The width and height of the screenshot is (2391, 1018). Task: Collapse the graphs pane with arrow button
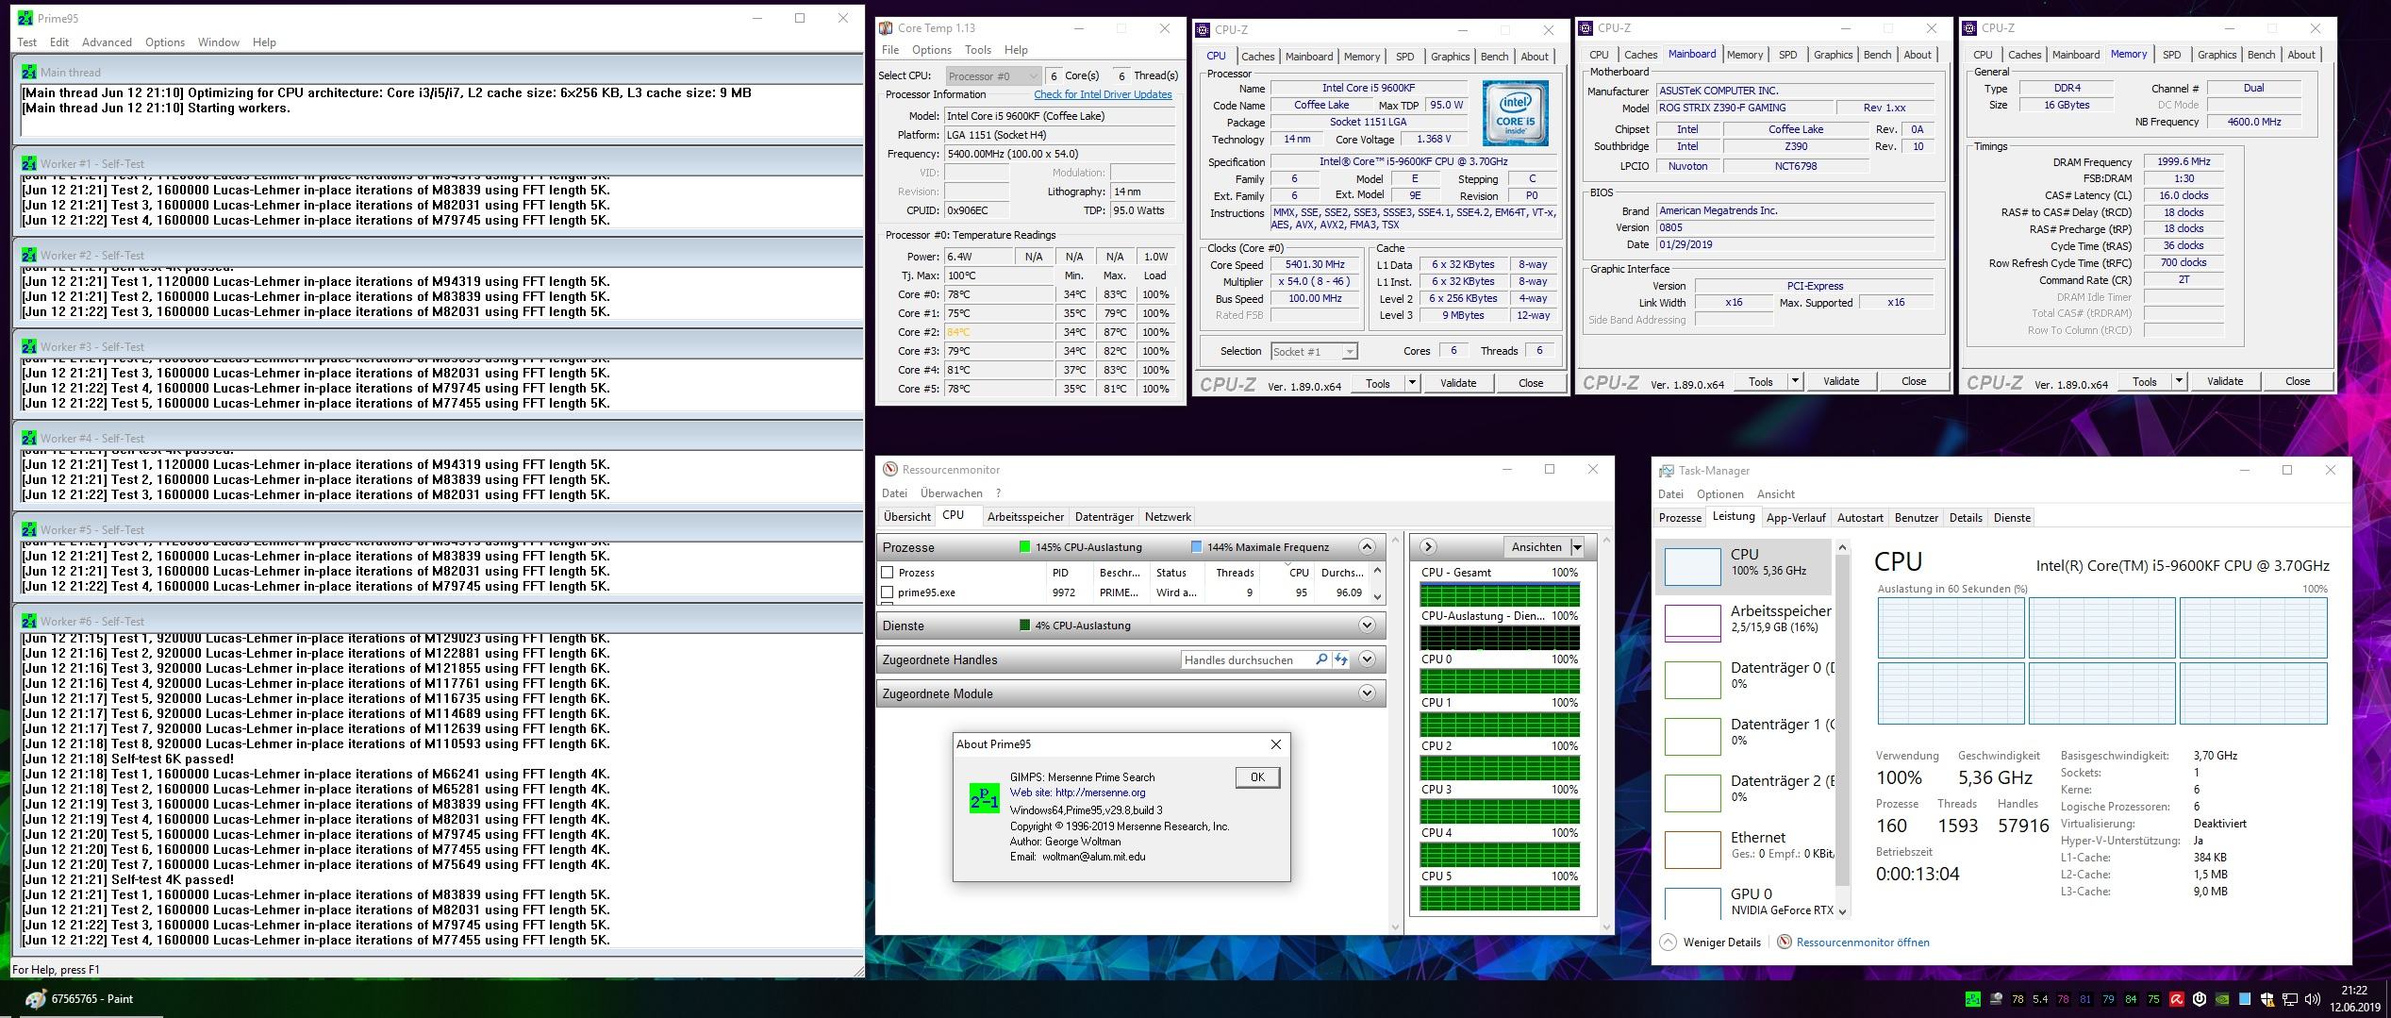[x=1428, y=547]
